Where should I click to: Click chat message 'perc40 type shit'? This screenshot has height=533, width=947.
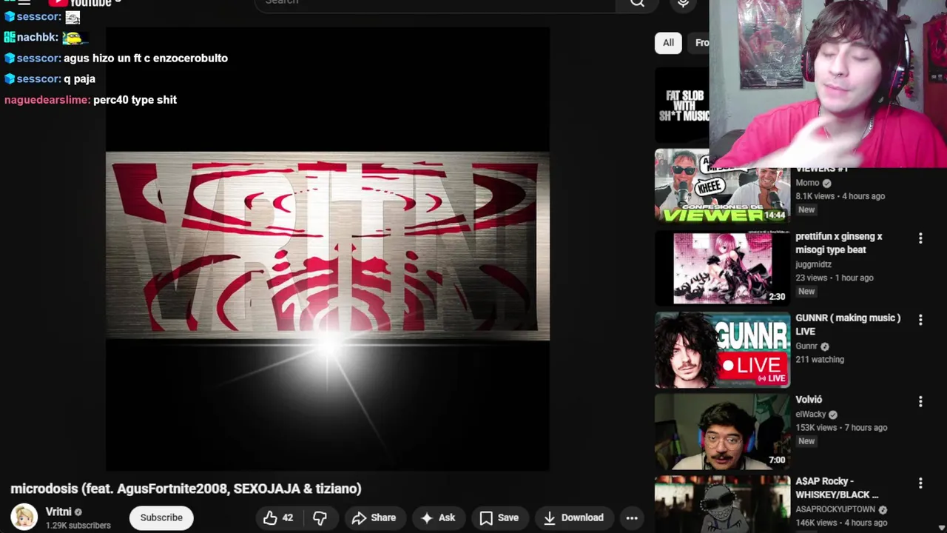(x=135, y=100)
